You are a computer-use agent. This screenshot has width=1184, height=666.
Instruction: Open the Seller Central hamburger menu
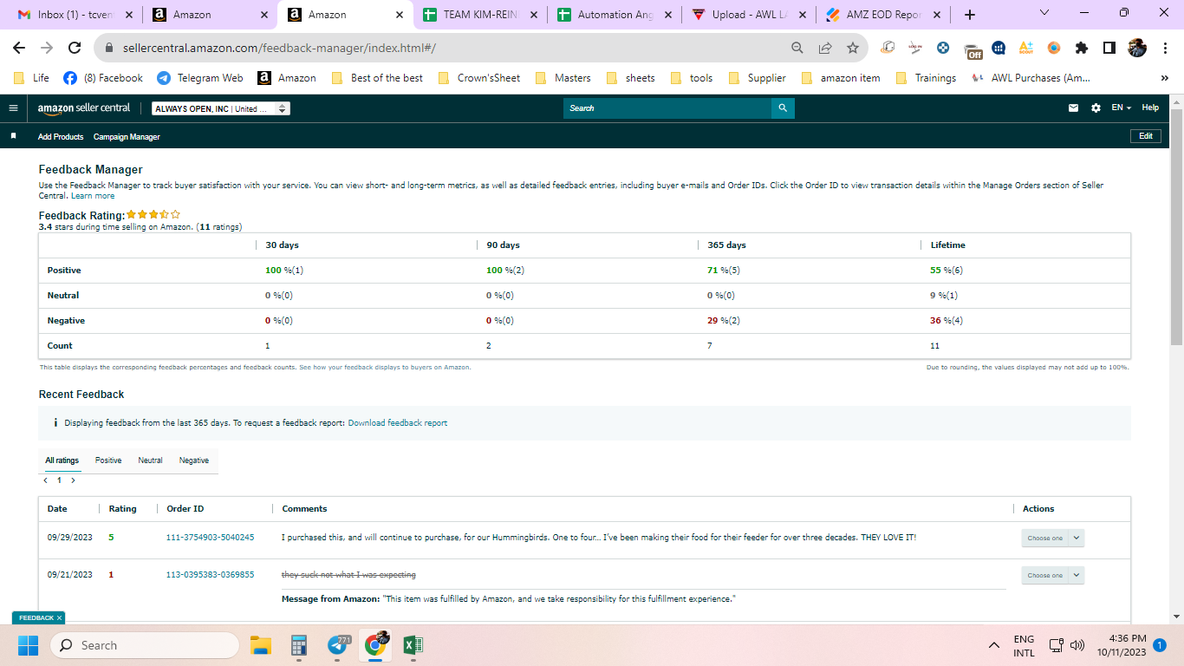pyautogui.click(x=13, y=108)
